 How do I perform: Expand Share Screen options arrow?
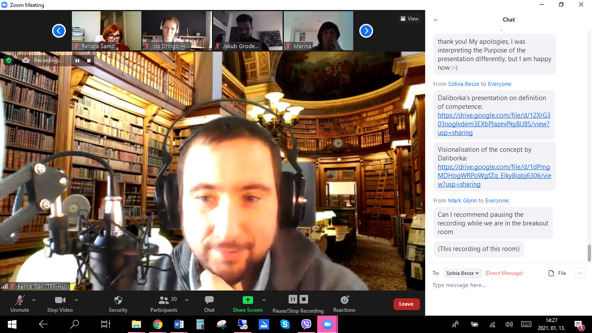pos(263,300)
